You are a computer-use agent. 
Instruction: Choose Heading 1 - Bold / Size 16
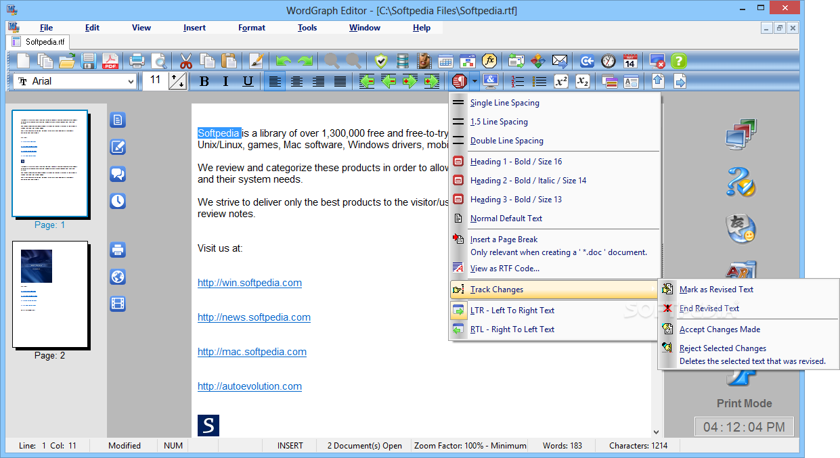coord(516,162)
